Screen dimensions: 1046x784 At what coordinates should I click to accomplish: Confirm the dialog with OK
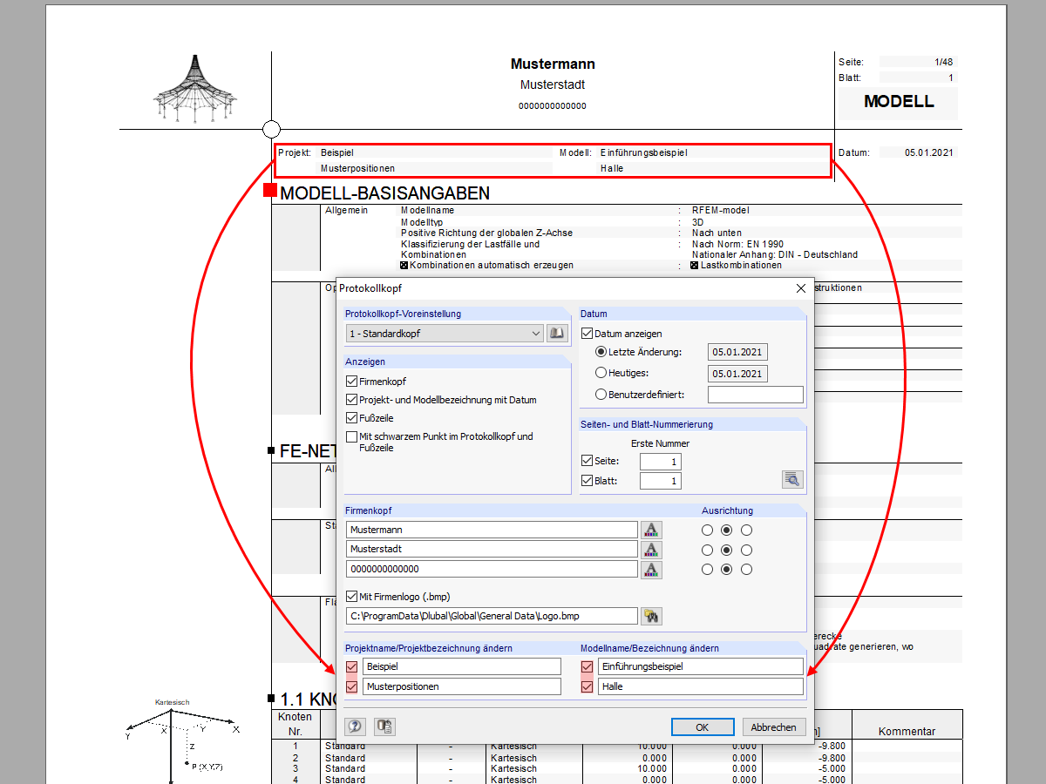tap(703, 727)
